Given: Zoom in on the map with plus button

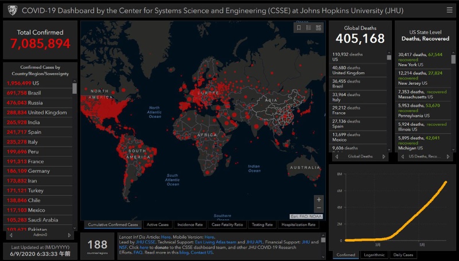Looking at the screenshot, I should pos(319,199).
